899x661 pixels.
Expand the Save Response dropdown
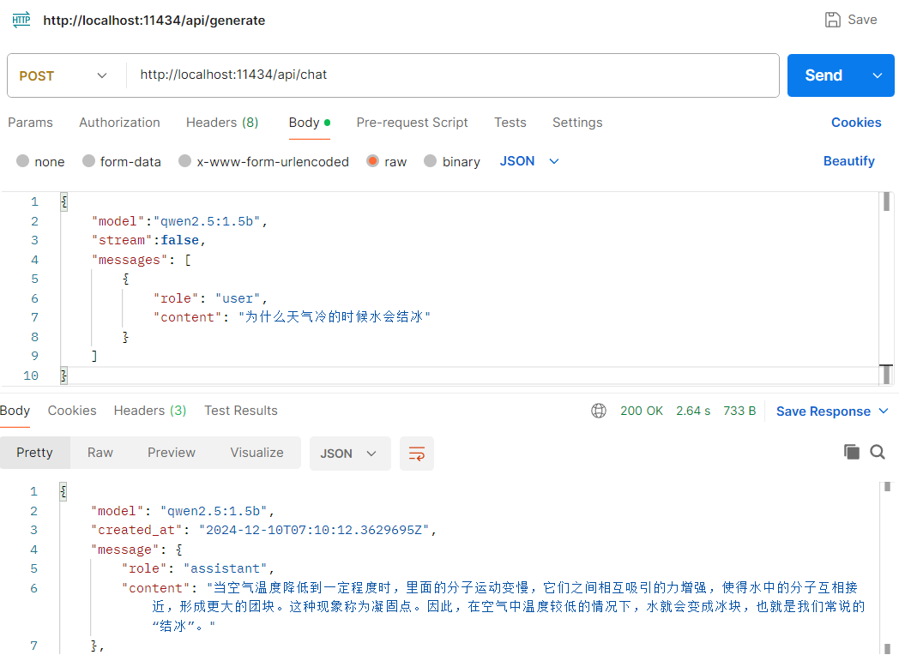(x=884, y=411)
